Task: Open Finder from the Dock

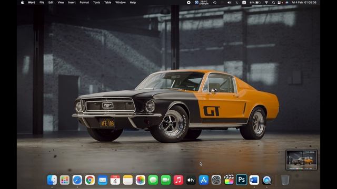Action: (52, 180)
